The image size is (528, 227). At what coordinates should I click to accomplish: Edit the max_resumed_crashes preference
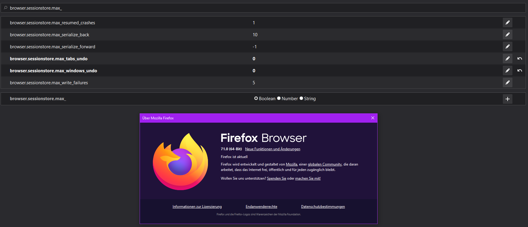pos(507,22)
